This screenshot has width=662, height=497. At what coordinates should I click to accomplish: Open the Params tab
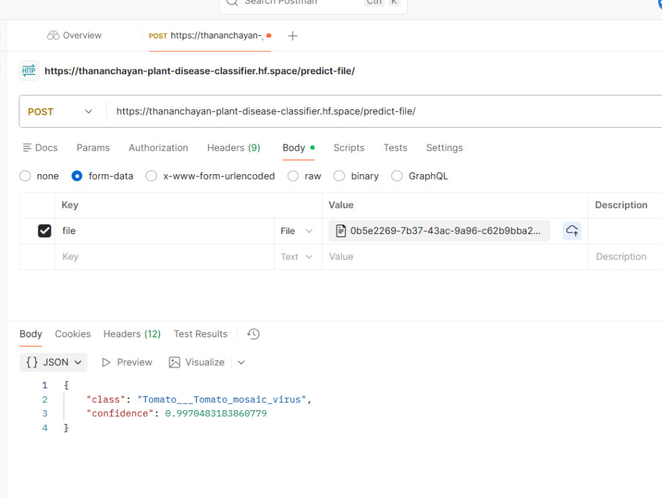[93, 148]
